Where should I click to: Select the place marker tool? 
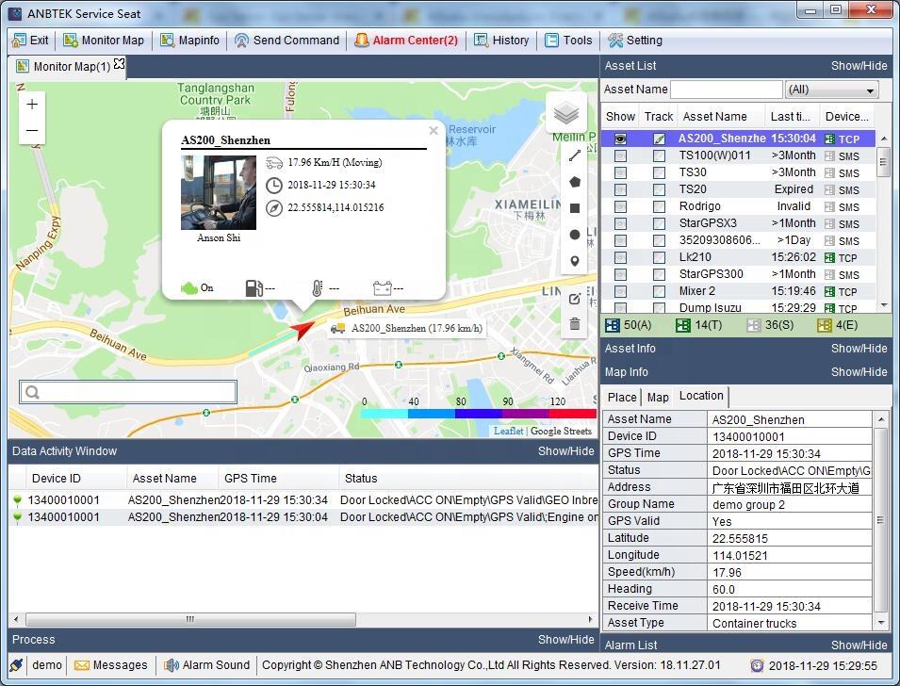575,261
